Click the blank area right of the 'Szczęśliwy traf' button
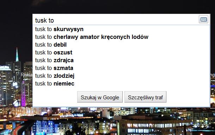This screenshot has height=135, width=215. click(188, 97)
